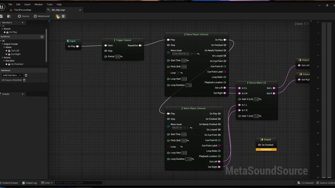Click the Unreal Engine logo icon

tap(2, 7)
